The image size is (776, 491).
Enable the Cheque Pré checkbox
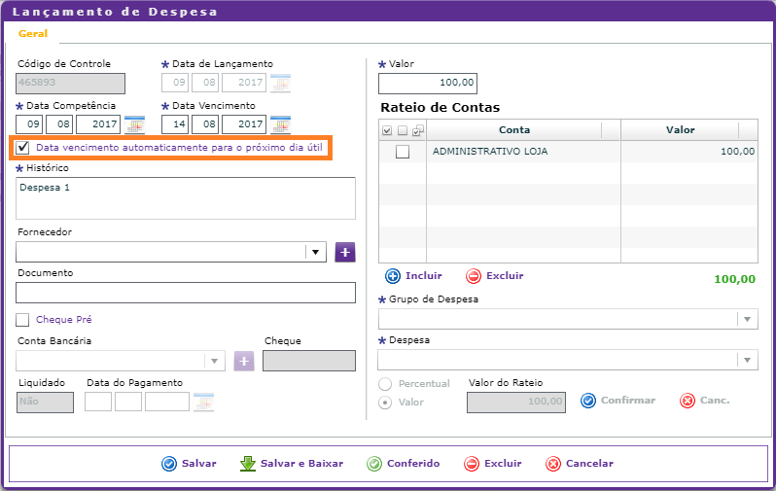(23, 320)
